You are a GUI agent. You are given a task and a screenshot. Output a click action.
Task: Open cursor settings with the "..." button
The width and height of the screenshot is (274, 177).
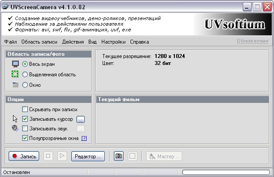80,119
